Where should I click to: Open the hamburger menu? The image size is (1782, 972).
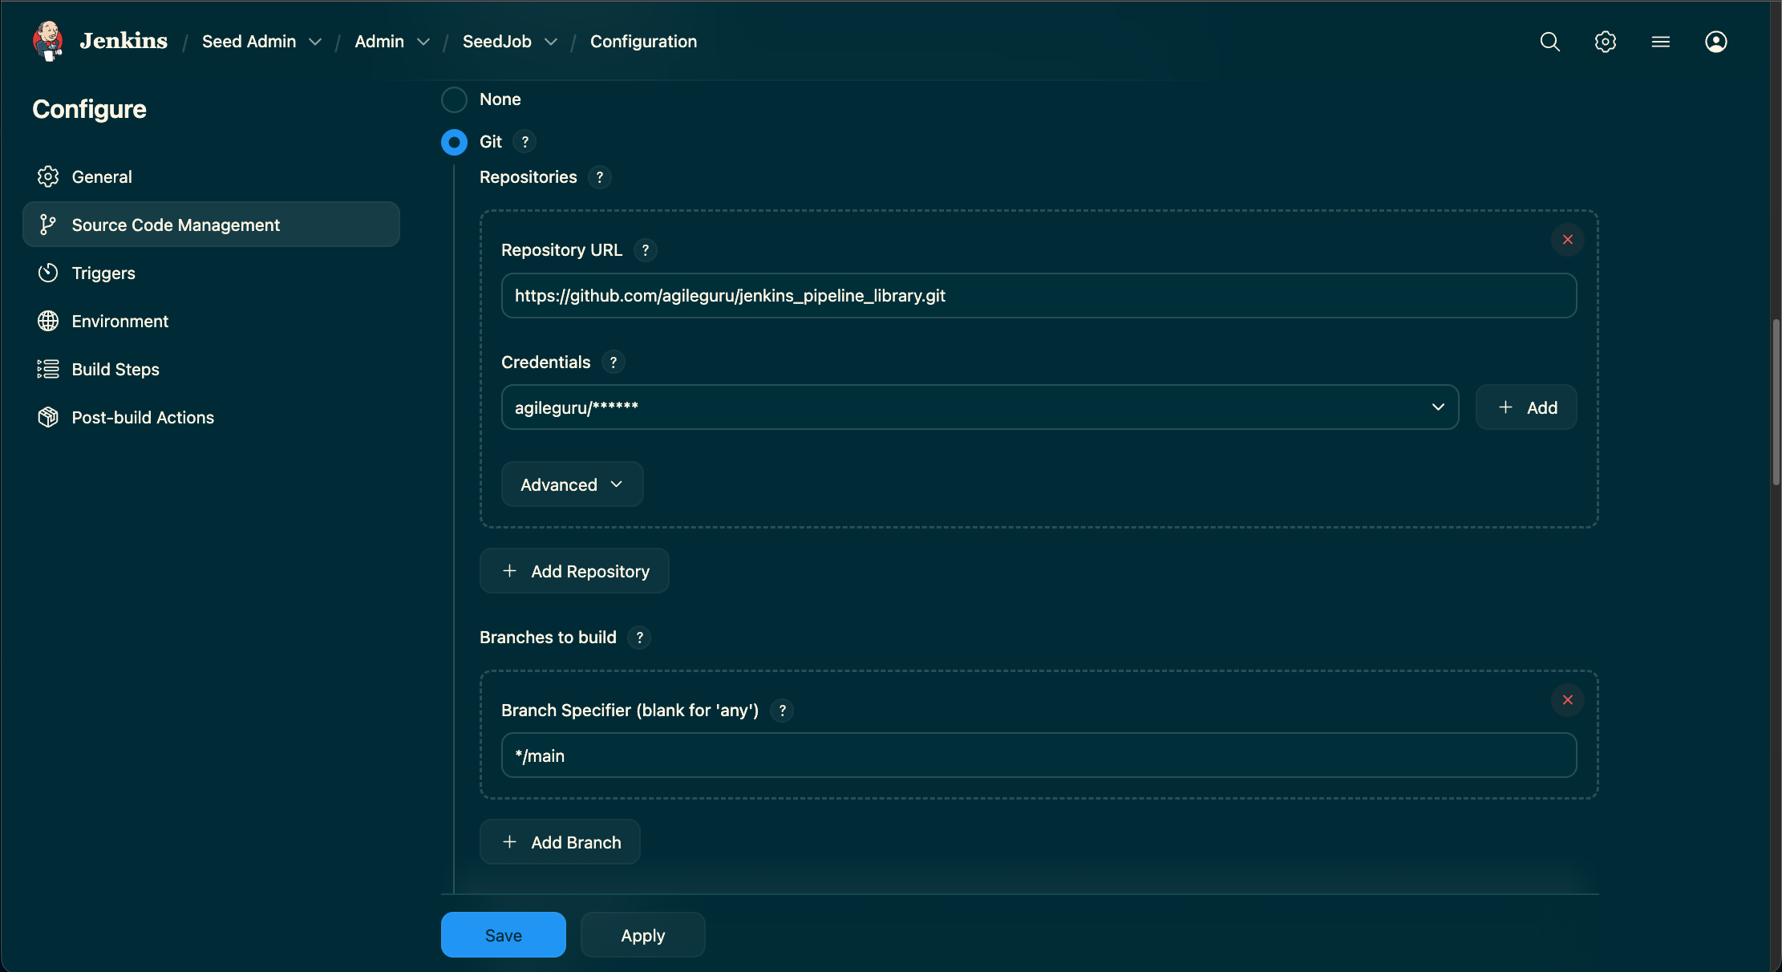tap(1660, 41)
